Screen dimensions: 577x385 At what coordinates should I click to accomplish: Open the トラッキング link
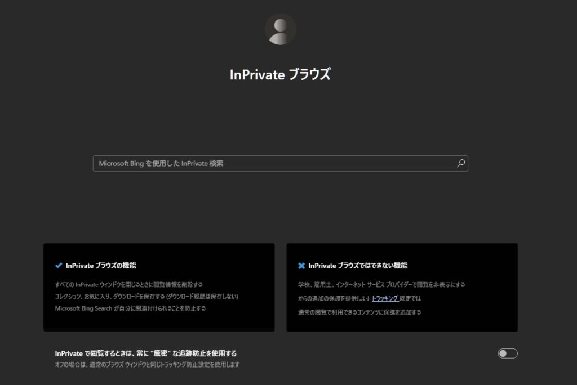(385, 298)
